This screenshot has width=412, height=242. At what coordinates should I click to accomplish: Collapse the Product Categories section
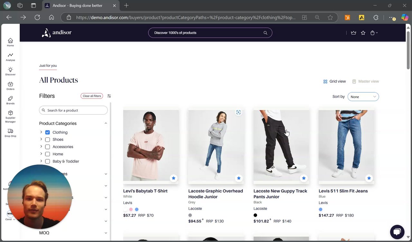(106, 123)
